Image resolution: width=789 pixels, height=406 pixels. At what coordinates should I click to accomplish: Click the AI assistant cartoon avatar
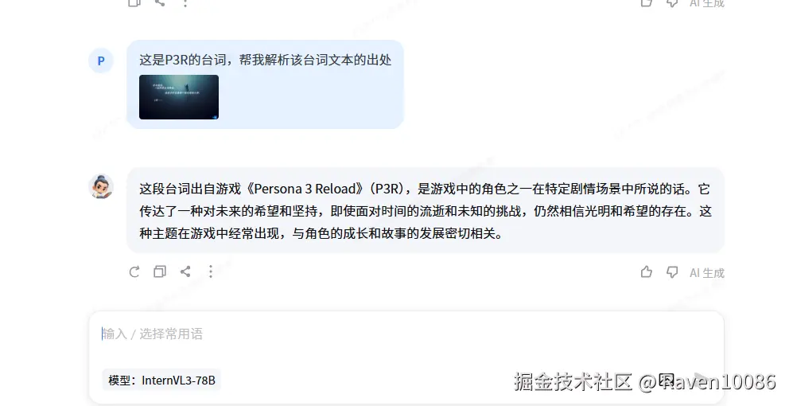[x=101, y=187]
